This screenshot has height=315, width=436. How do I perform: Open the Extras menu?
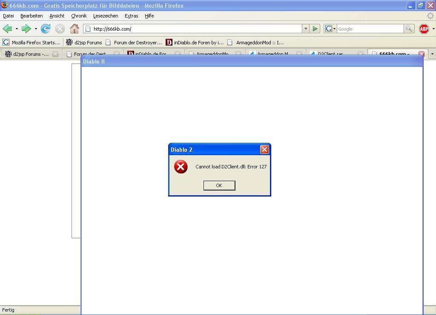pyautogui.click(x=131, y=16)
